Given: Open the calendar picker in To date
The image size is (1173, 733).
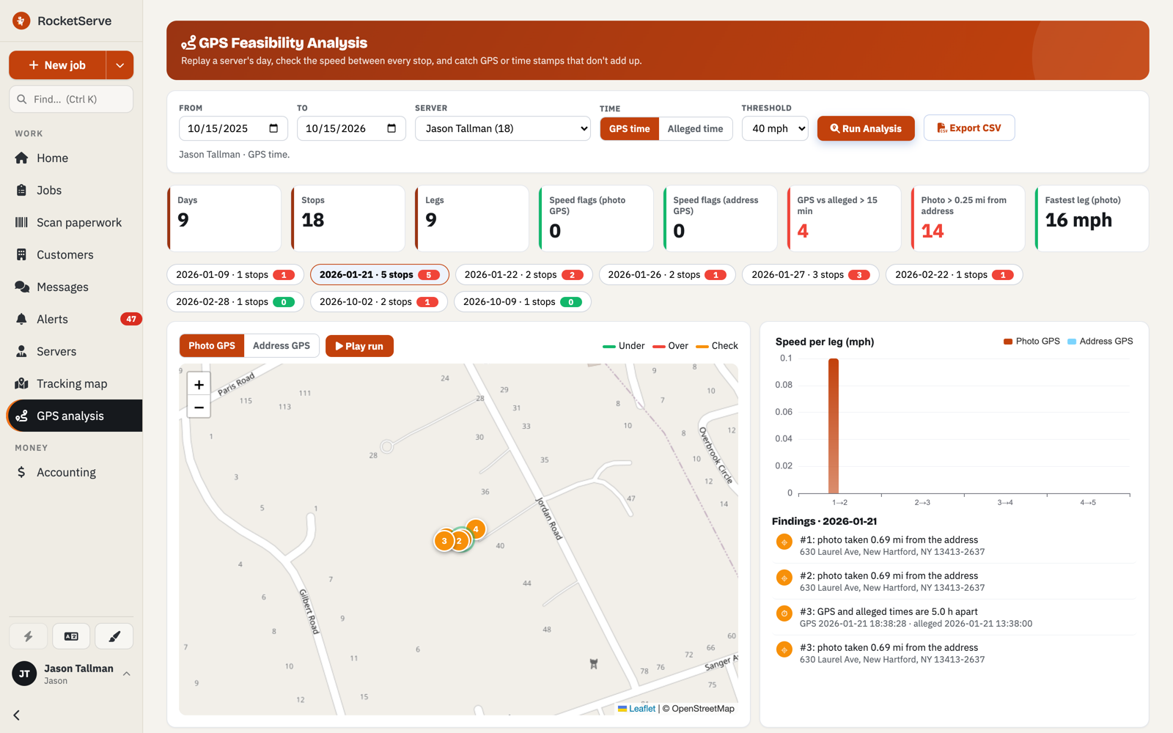Looking at the screenshot, I should pos(391,128).
